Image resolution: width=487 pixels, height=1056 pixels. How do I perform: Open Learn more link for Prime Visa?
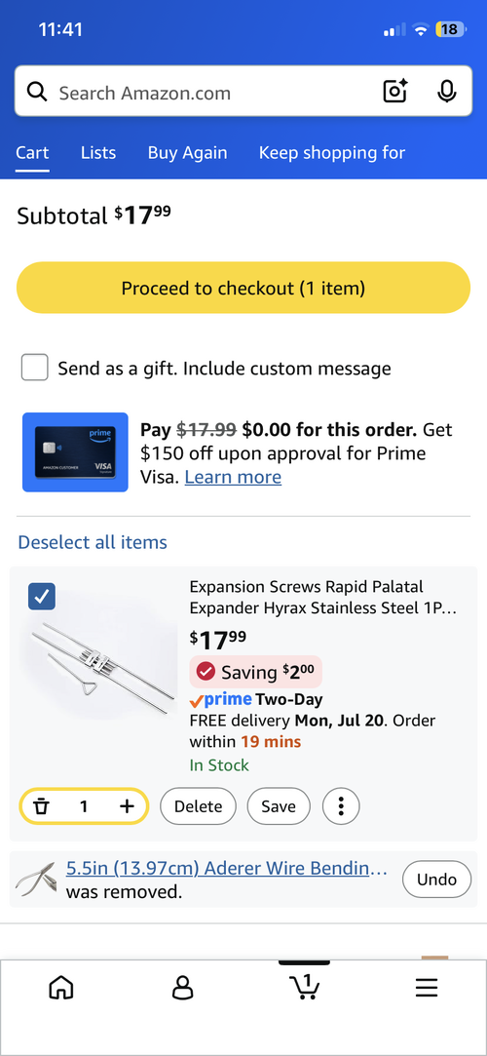click(233, 478)
